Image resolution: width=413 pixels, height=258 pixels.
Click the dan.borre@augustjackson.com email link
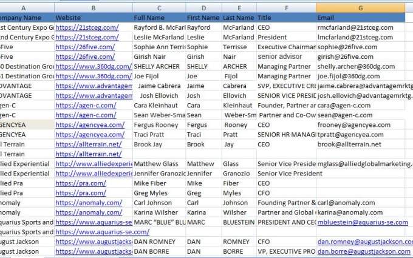(364, 251)
